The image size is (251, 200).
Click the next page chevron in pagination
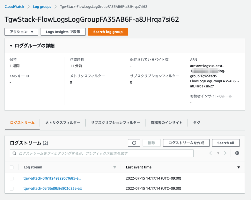click(225, 153)
